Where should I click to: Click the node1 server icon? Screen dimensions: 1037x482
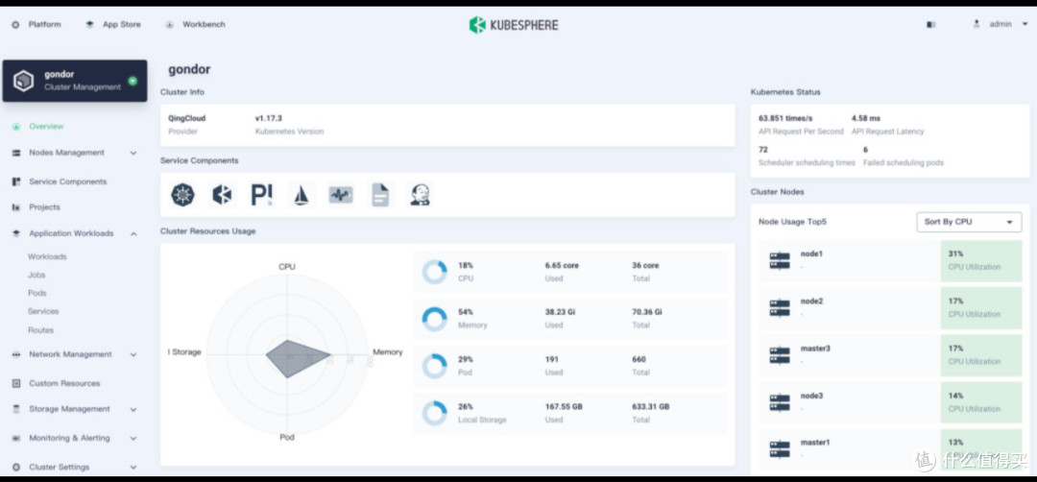pyautogui.click(x=780, y=260)
